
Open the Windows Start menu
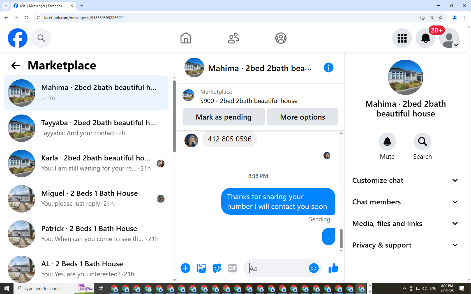(x=7, y=288)
